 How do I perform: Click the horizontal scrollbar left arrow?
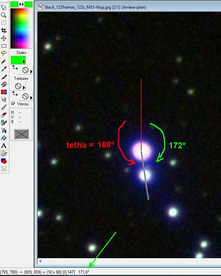[41, 261]
